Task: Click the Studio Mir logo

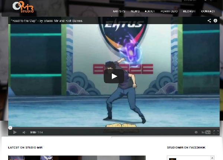Action: tap(23, 7)
